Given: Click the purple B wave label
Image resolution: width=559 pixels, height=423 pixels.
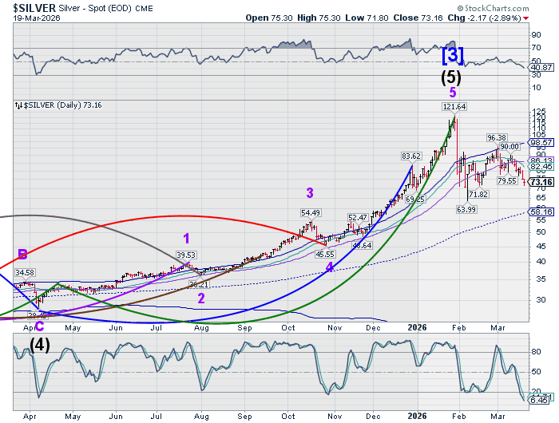Looking at the screenshot, I should pyautogui.click(x=22, y=255).
